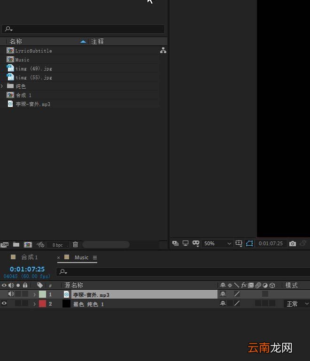Expand layer 1 properties in the timeline
310x361 pixels.
pos(34,294)
